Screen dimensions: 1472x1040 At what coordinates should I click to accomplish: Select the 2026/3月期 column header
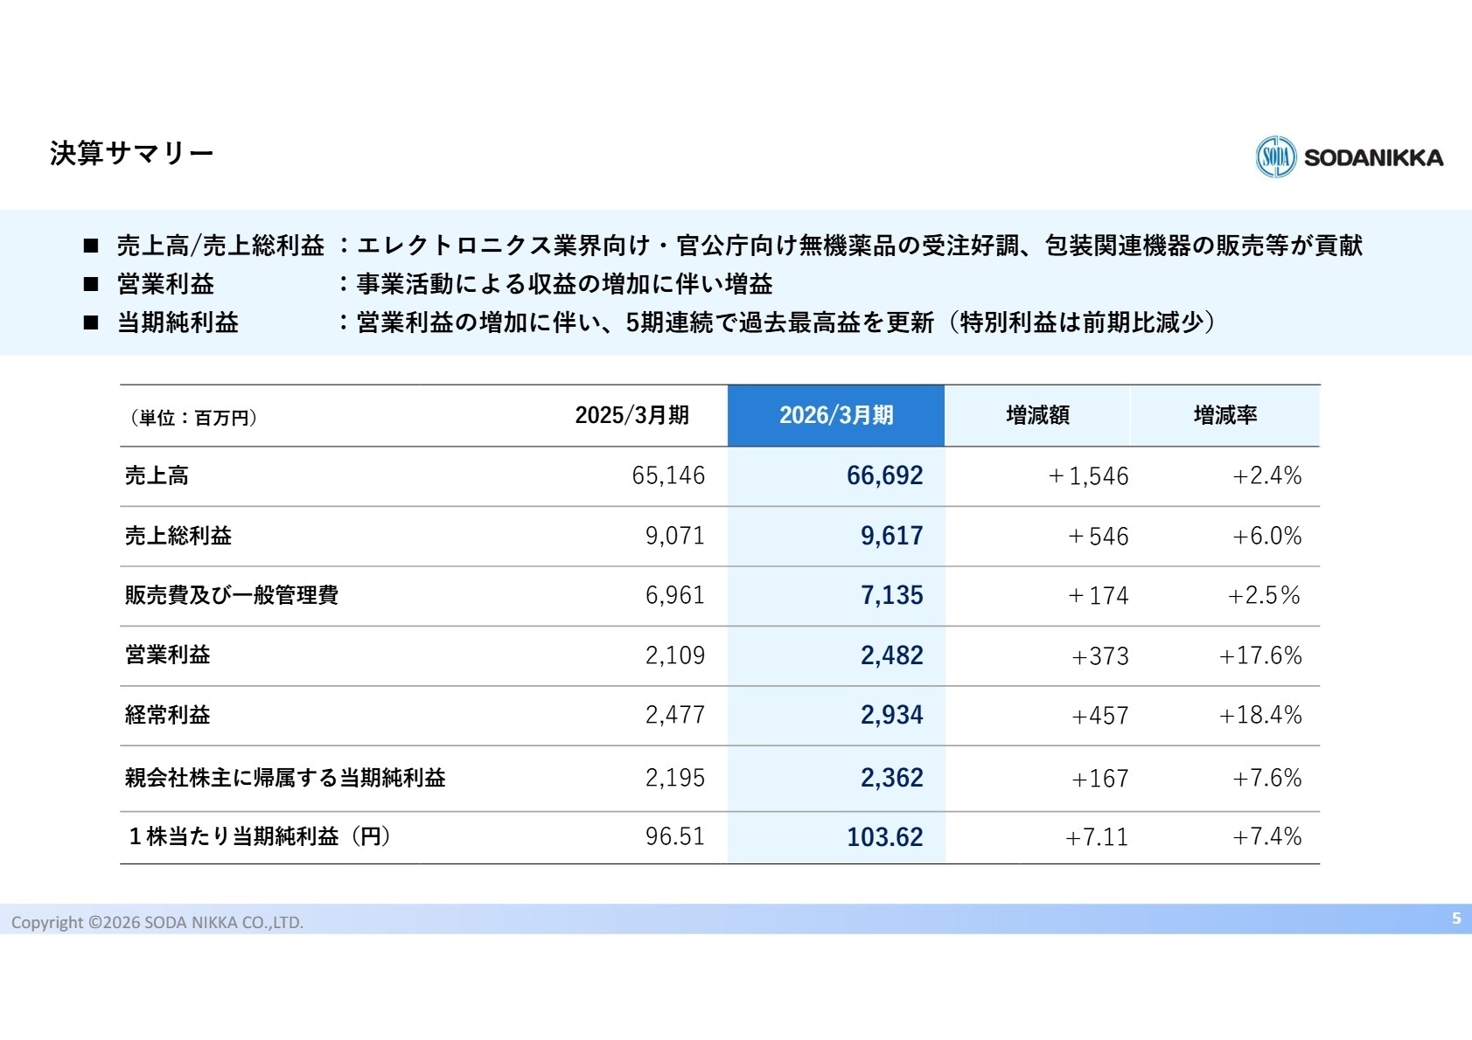(836, 415)
